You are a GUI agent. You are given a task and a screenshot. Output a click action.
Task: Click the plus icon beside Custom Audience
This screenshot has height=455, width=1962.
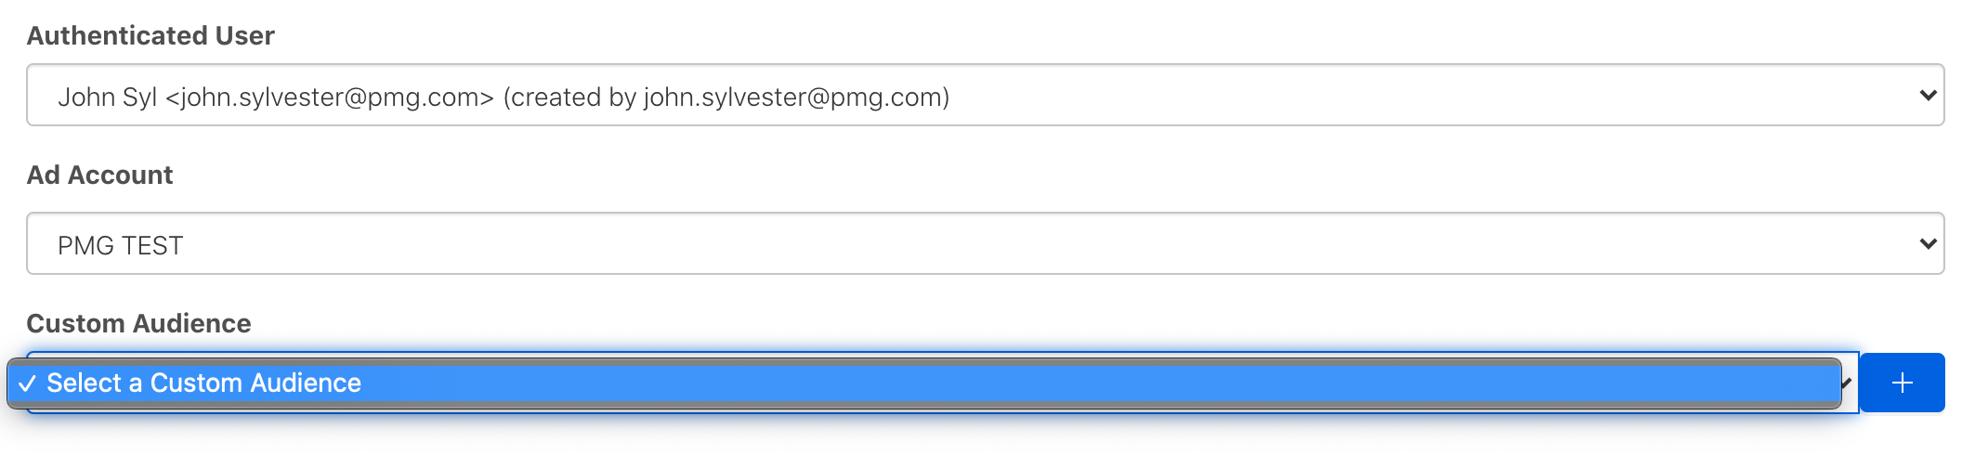(x=1902, y=383)
